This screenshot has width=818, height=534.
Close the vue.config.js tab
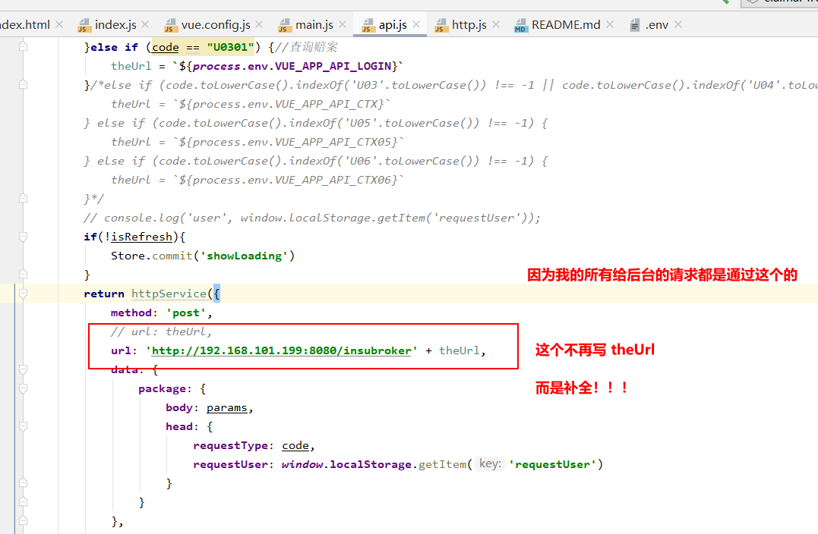(x=259, y=24)
